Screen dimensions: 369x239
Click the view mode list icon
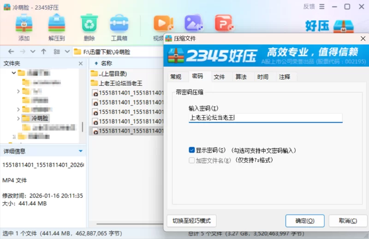[x=57, y=52]
